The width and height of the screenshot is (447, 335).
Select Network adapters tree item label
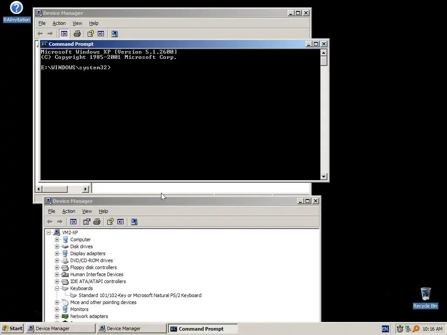coord(89,316)
